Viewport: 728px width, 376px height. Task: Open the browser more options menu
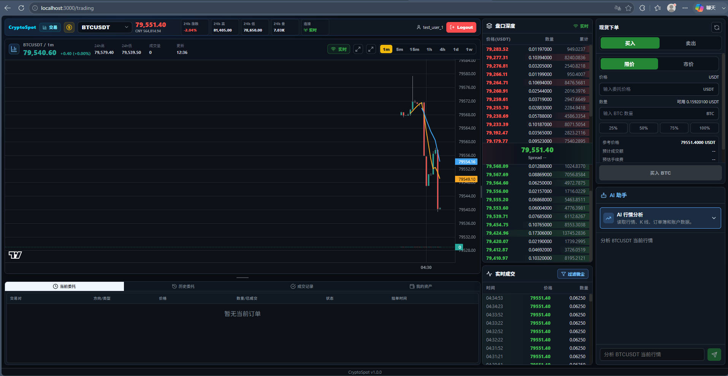click(x=685, y=8)
